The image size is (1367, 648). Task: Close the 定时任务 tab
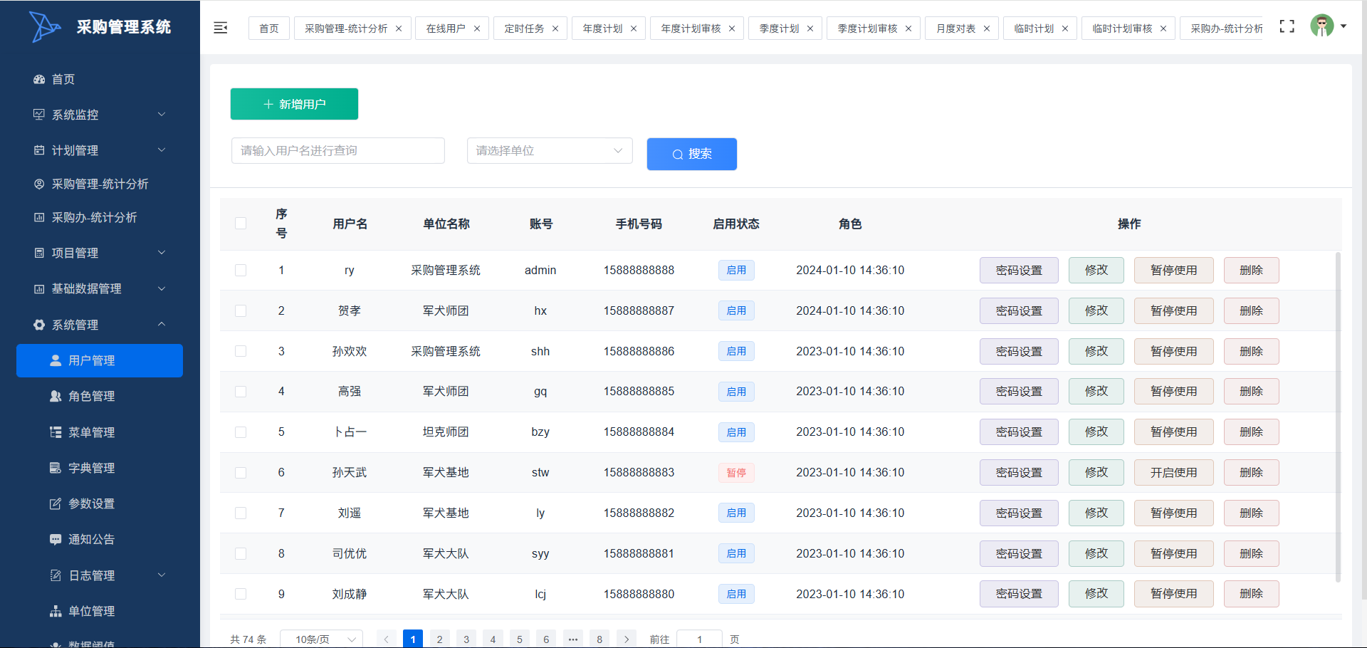[x=555, y=28]
